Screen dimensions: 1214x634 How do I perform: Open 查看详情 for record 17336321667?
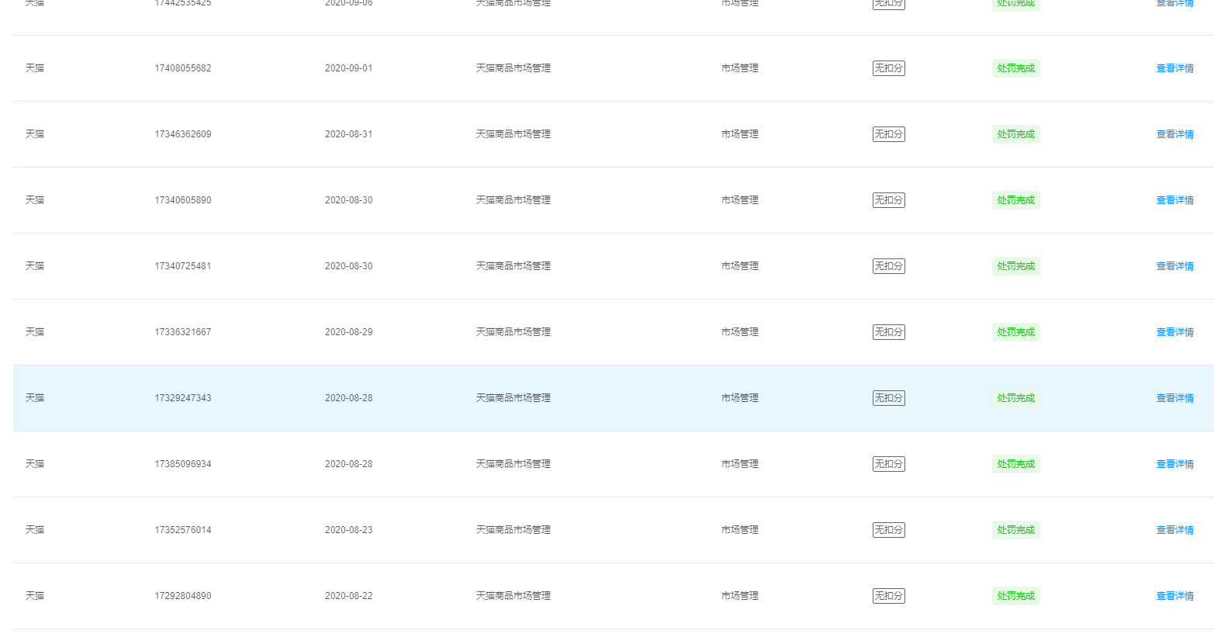click(x=1174, y=332)
